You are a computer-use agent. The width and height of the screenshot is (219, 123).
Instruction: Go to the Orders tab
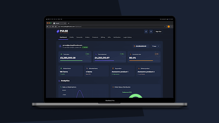[87, 37]
